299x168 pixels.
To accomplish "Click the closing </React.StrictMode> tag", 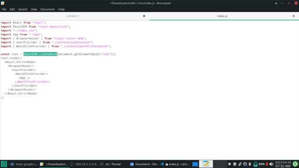I will [21, 93].
